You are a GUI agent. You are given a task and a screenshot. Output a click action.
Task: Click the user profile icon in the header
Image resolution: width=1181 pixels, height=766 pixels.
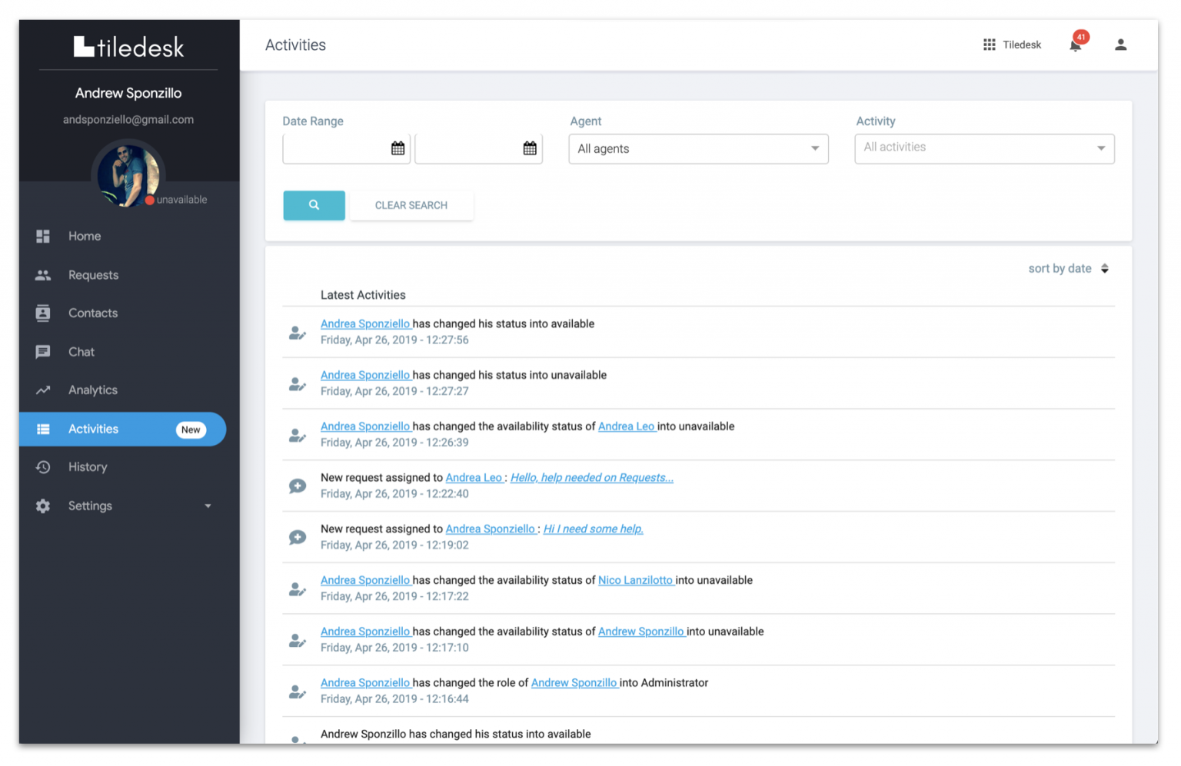(1120, 45)
